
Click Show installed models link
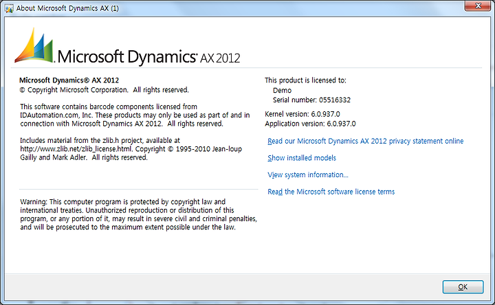point(302,158)
